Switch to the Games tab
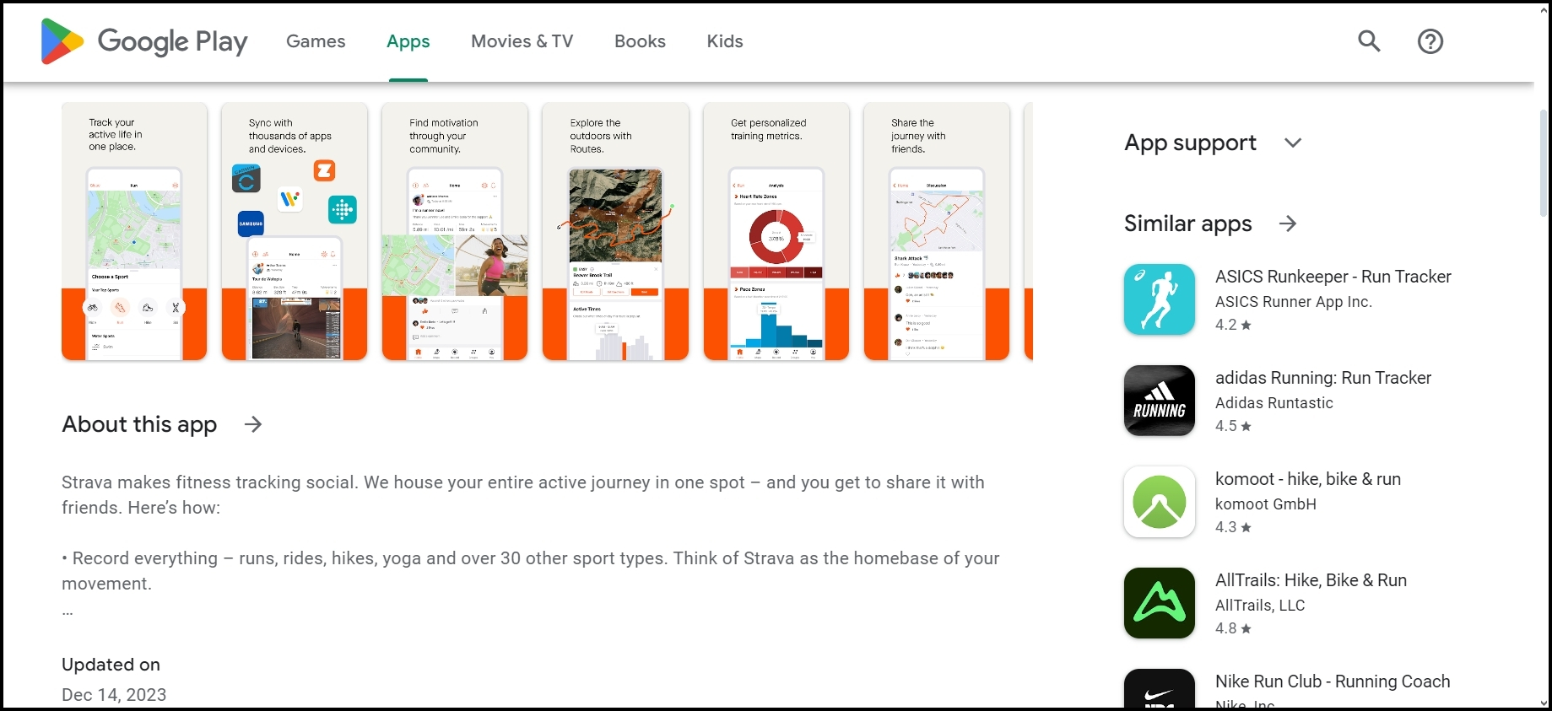 (316, 41)
